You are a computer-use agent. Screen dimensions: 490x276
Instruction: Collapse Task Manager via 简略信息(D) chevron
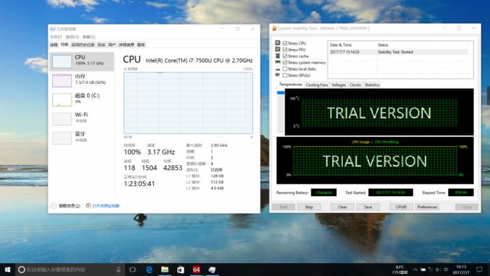(x=54, y=205)
